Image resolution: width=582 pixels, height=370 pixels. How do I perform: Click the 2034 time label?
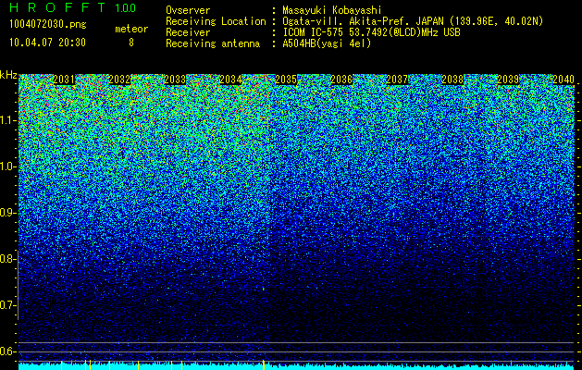pyautogui.click(x=230, y=80)
